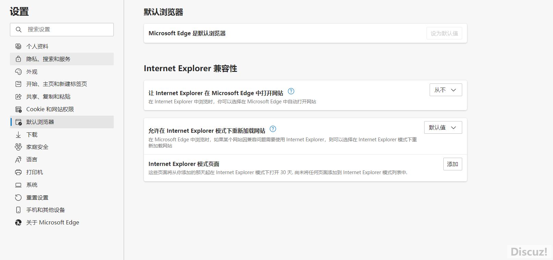This screenshot has width=553, height=260.
Task: Open the 从不 dropdown
Action: 446,90
